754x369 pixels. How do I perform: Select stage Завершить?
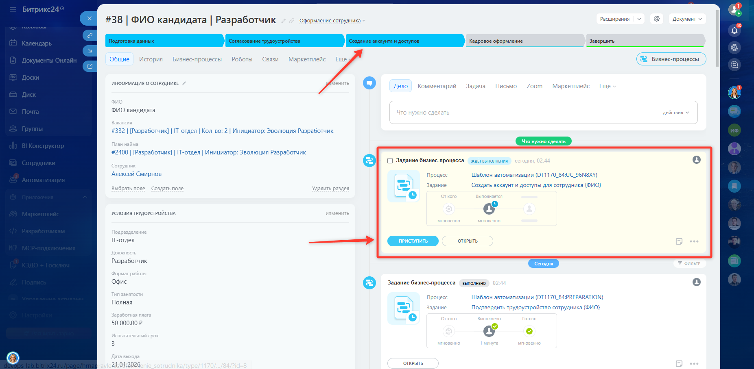pyautogui.click(x=645, y=41)
